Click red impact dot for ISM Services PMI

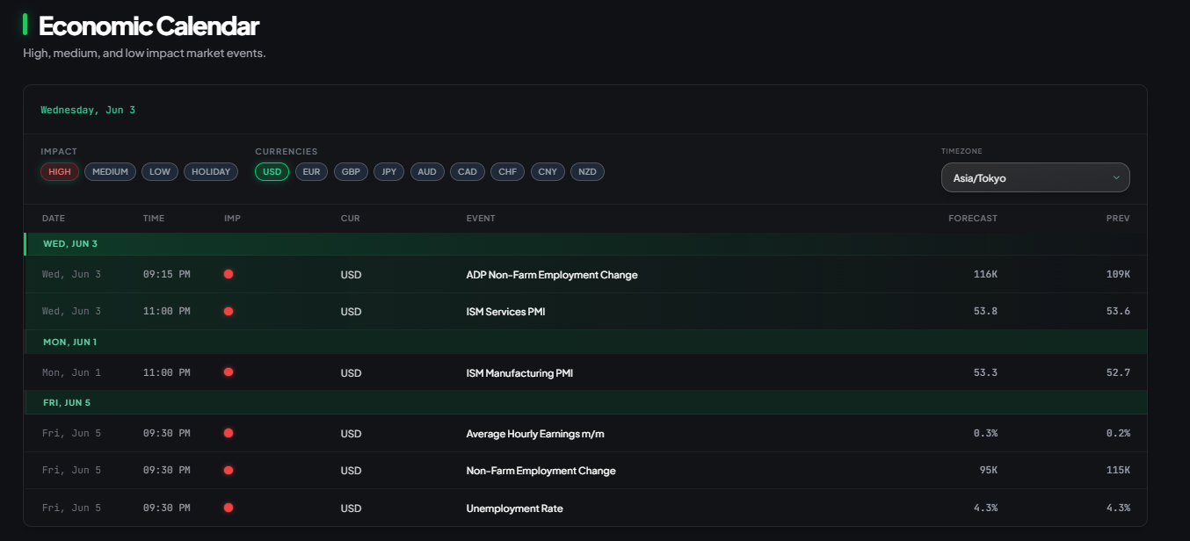[x=229, y=311]
